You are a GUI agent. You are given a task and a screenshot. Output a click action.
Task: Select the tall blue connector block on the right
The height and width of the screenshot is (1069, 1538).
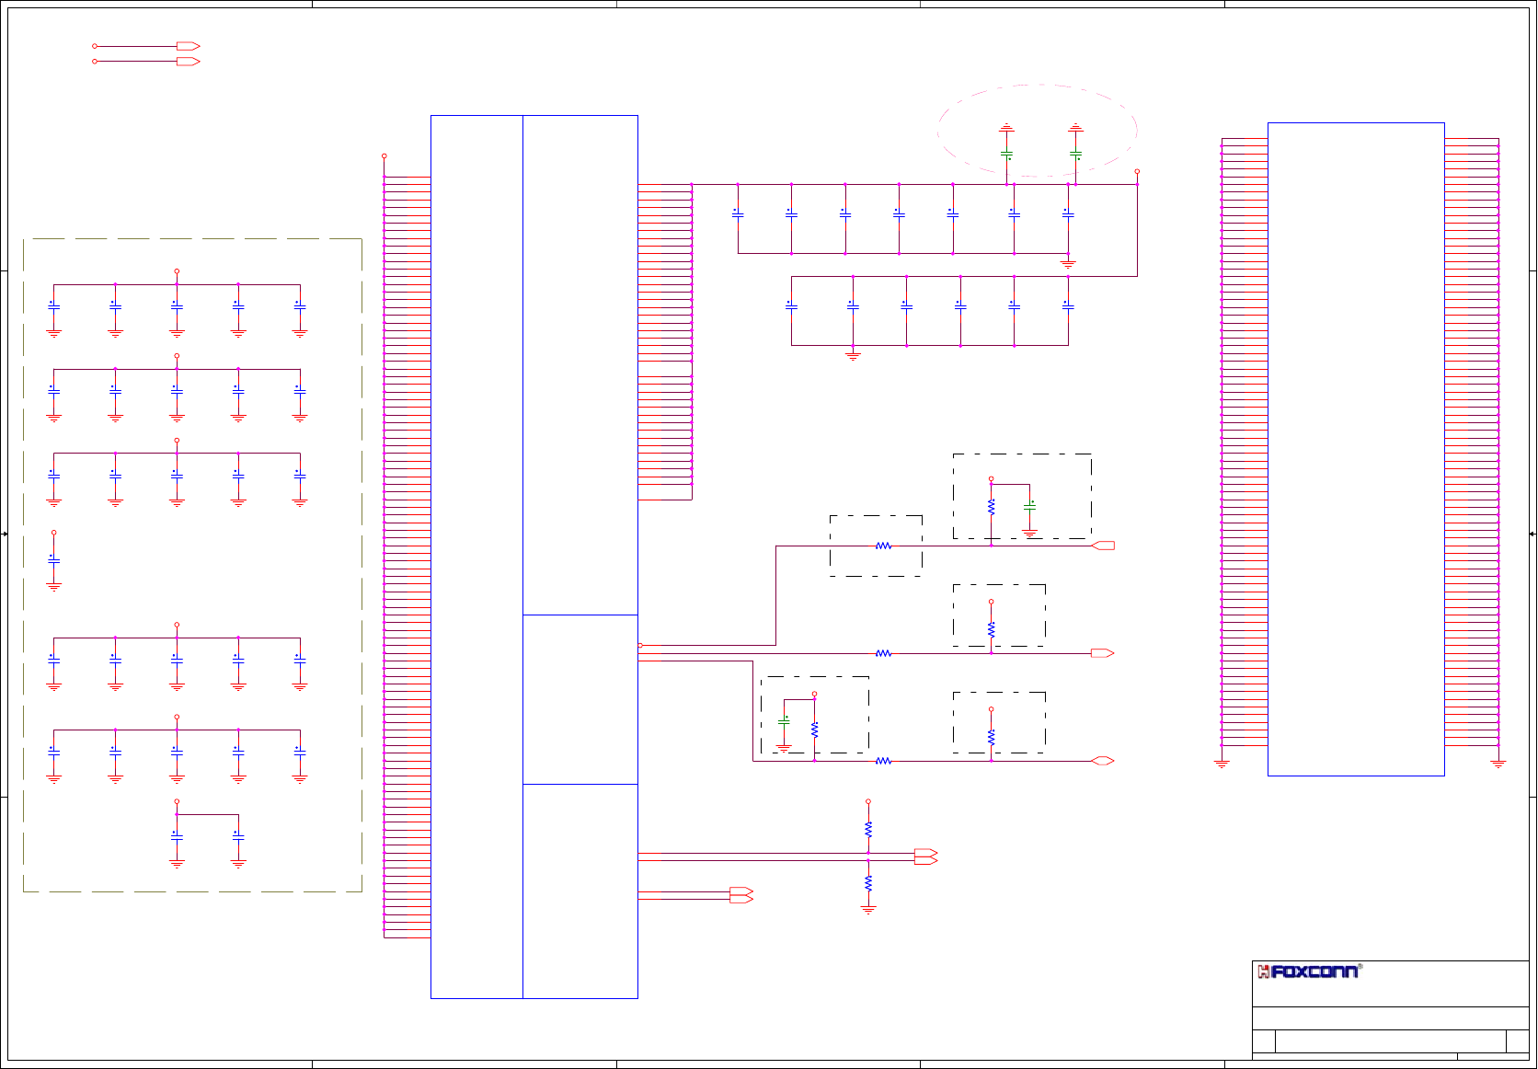(1356, 449)
